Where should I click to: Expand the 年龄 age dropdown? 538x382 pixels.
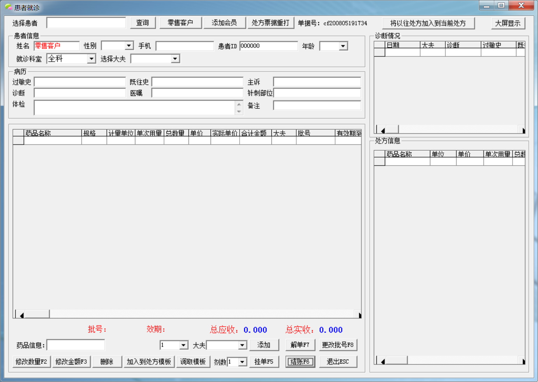click(343, 46)
